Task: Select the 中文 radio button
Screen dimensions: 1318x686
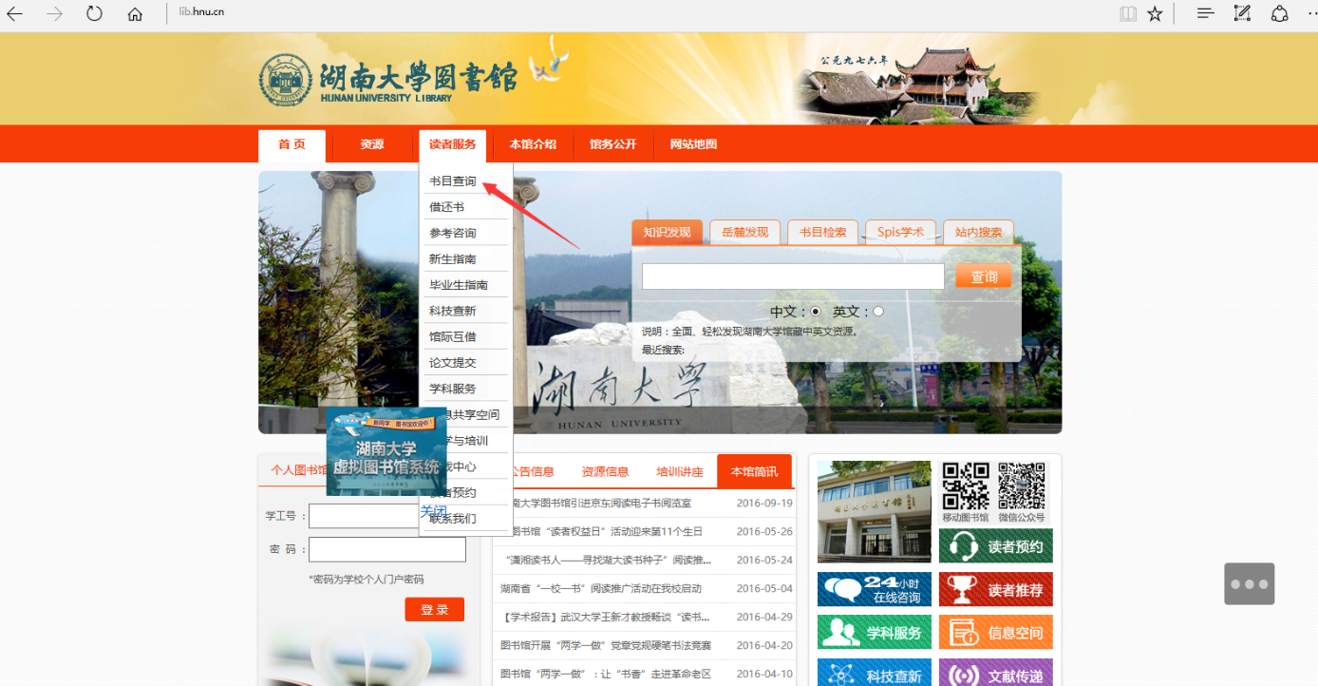Action: (x=815, y=312)
